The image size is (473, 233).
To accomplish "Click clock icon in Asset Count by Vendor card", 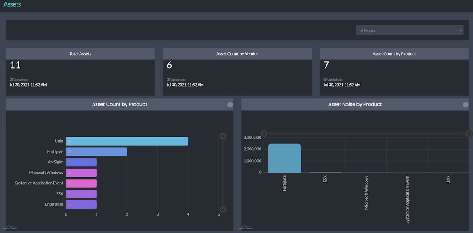I will 168,80.
